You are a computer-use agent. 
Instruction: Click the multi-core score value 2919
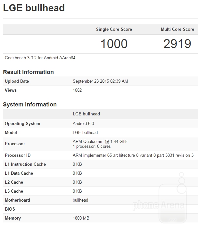177,44
